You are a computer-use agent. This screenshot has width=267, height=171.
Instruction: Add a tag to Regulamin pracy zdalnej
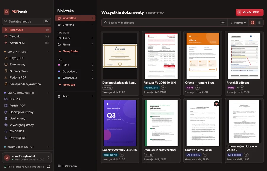(x=149, y=155)
